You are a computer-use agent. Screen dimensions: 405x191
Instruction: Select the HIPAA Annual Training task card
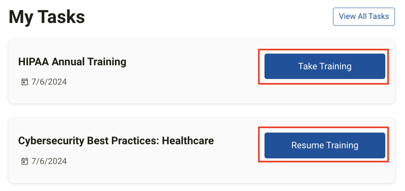[x=202, y=71]
